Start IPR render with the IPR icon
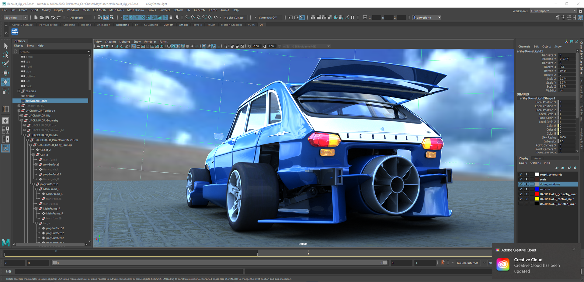Viewport: 584px width, 282px height. pos(324,18)
